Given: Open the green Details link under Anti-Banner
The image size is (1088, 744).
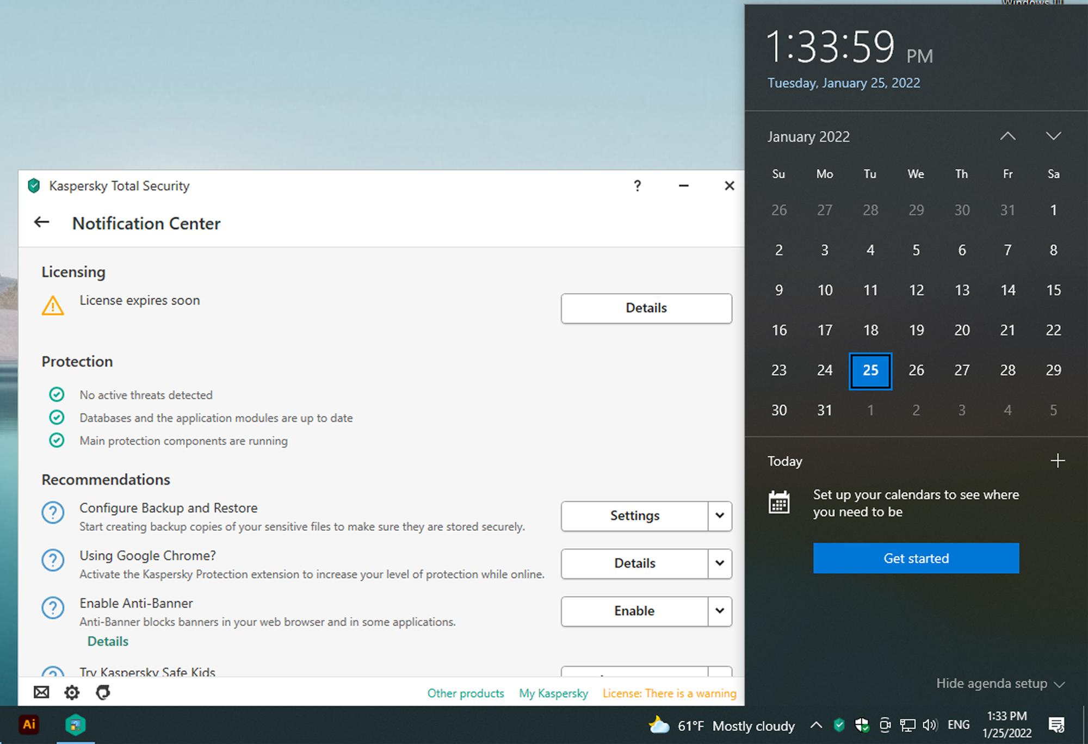Looking at the screenshot, I should click(108, 641).
